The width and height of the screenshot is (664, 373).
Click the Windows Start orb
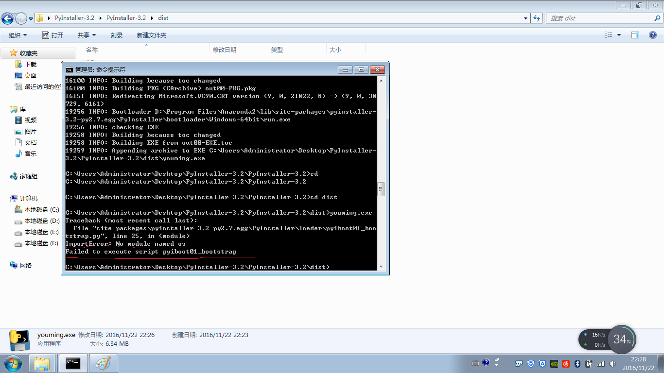[13, 363]
